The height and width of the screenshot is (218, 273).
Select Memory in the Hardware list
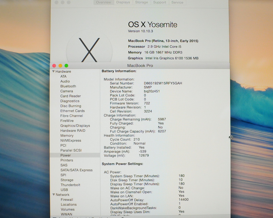coord(67,135)
